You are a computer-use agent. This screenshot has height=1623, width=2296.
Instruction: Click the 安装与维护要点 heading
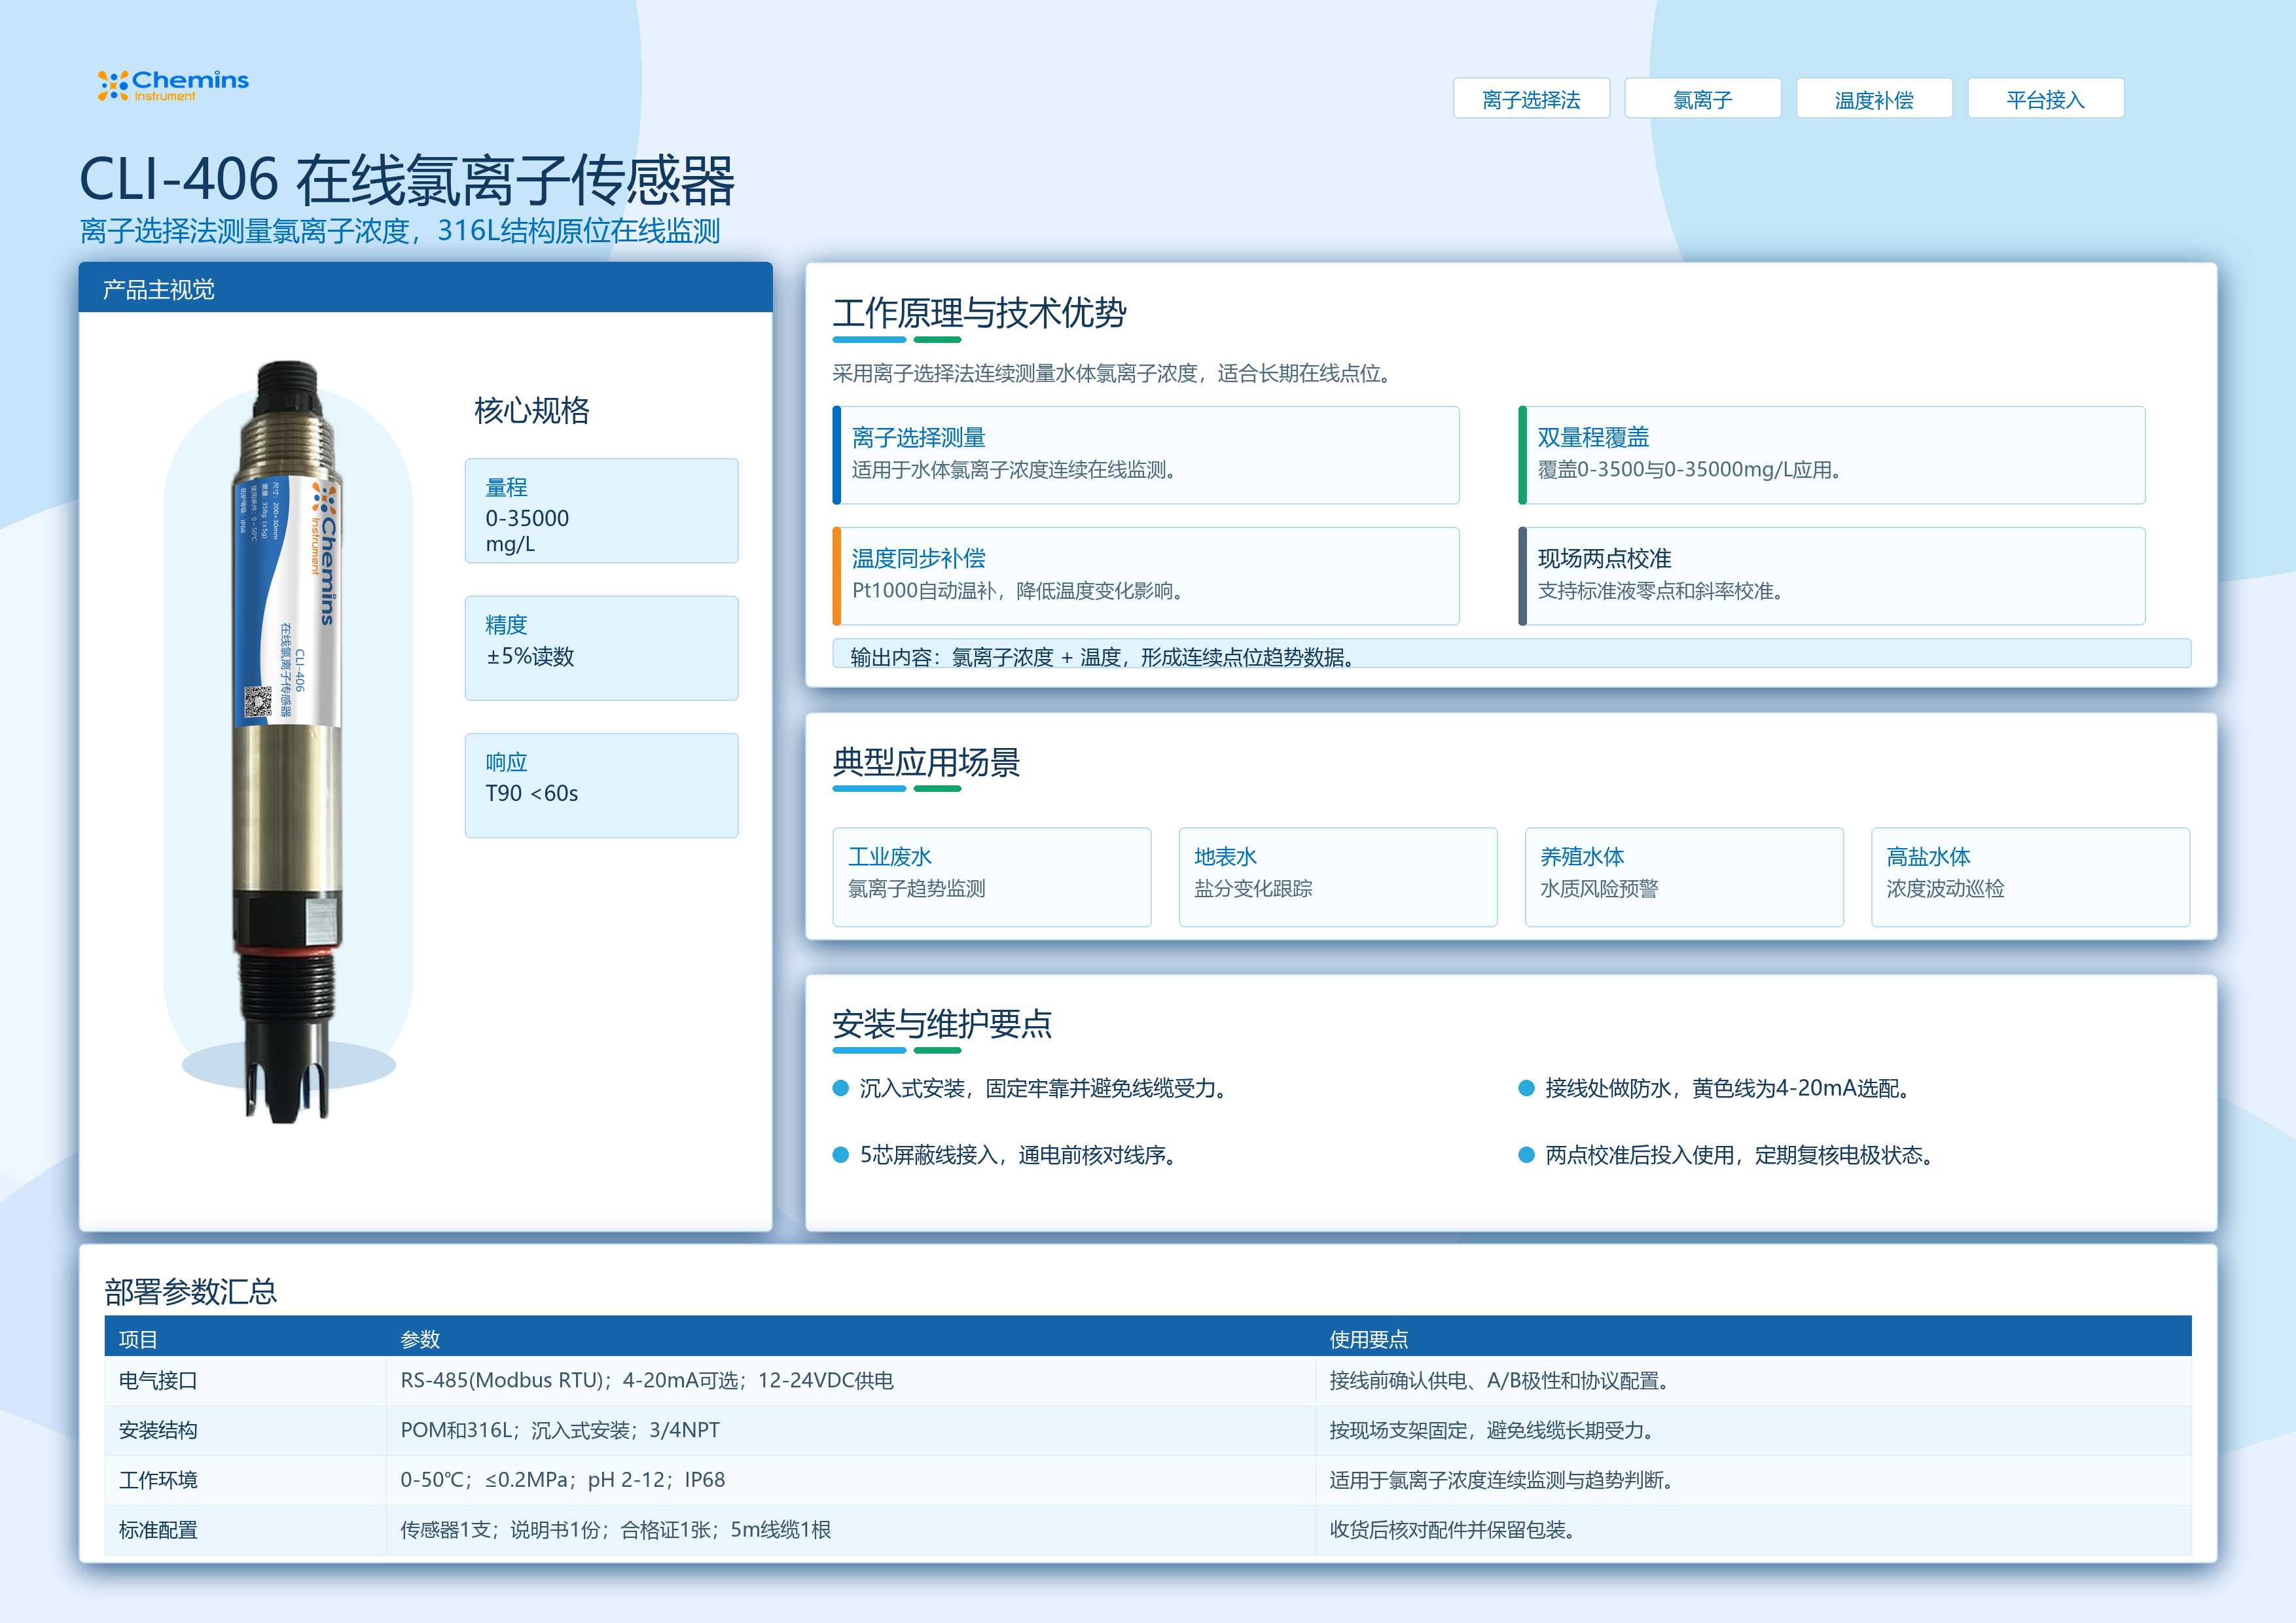pyautogui.click(x=942, y=1024)
